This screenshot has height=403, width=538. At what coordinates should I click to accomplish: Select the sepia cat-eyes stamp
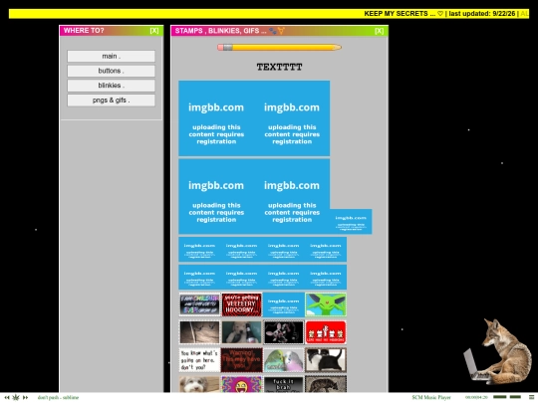[x=199, y=332]
